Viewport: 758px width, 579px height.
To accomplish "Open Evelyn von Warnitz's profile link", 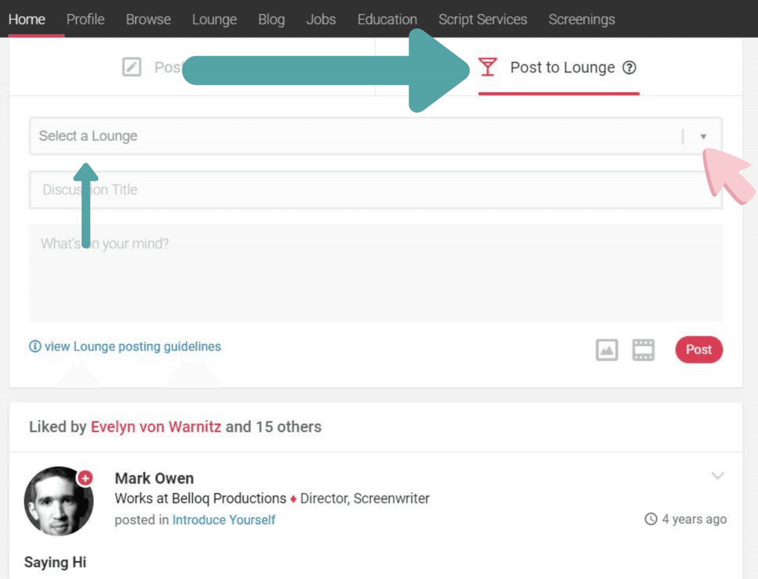I will click(156, 427).
